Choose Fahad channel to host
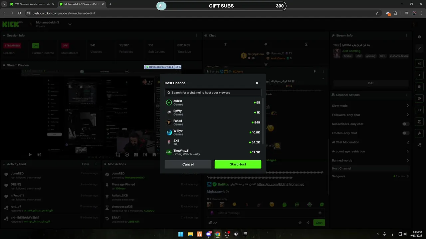This screenshot has height=239, width=426. [213, 122]
